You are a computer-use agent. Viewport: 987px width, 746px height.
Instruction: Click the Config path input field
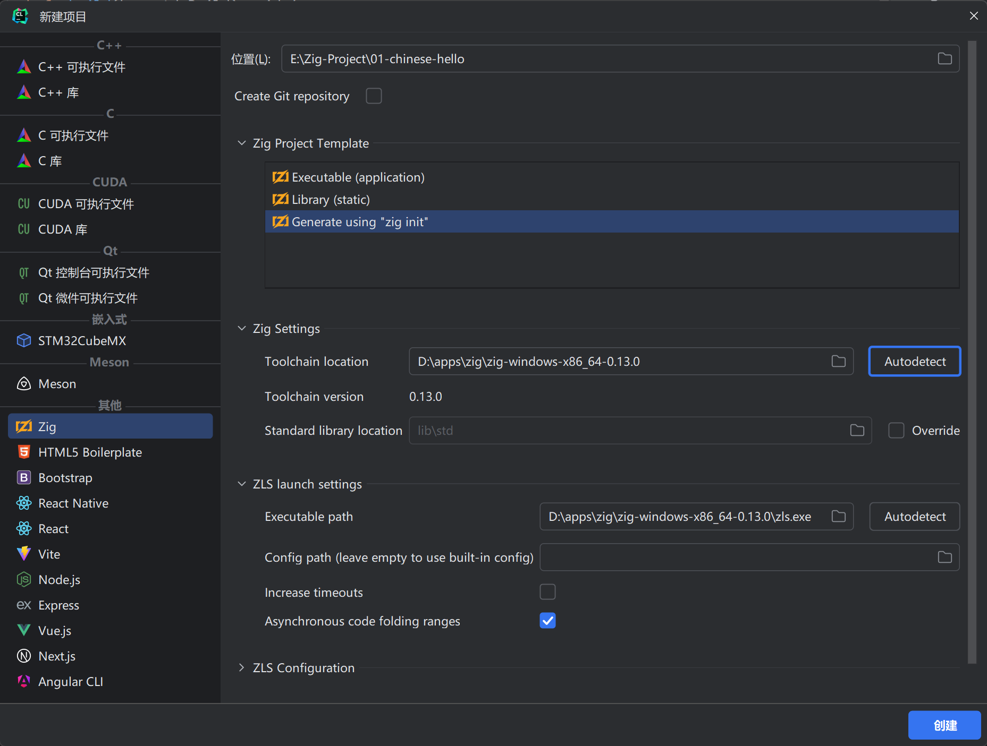point(736,558)
